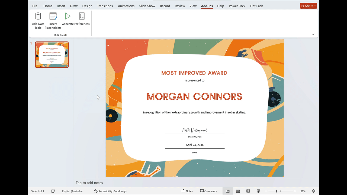
Task: Click the Insert Placeholders icon
Action: 53,16
